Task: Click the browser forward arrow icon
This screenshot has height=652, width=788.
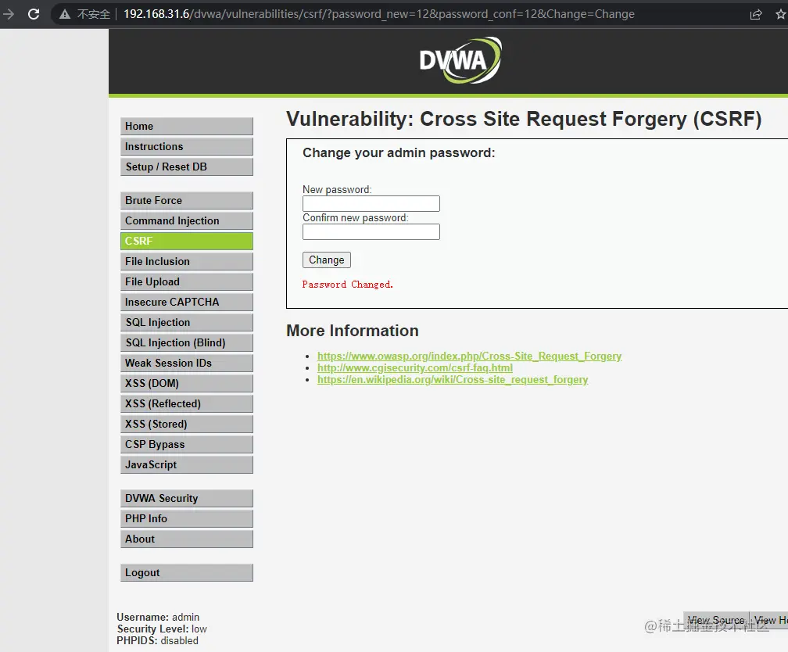Action: (9, 14)
